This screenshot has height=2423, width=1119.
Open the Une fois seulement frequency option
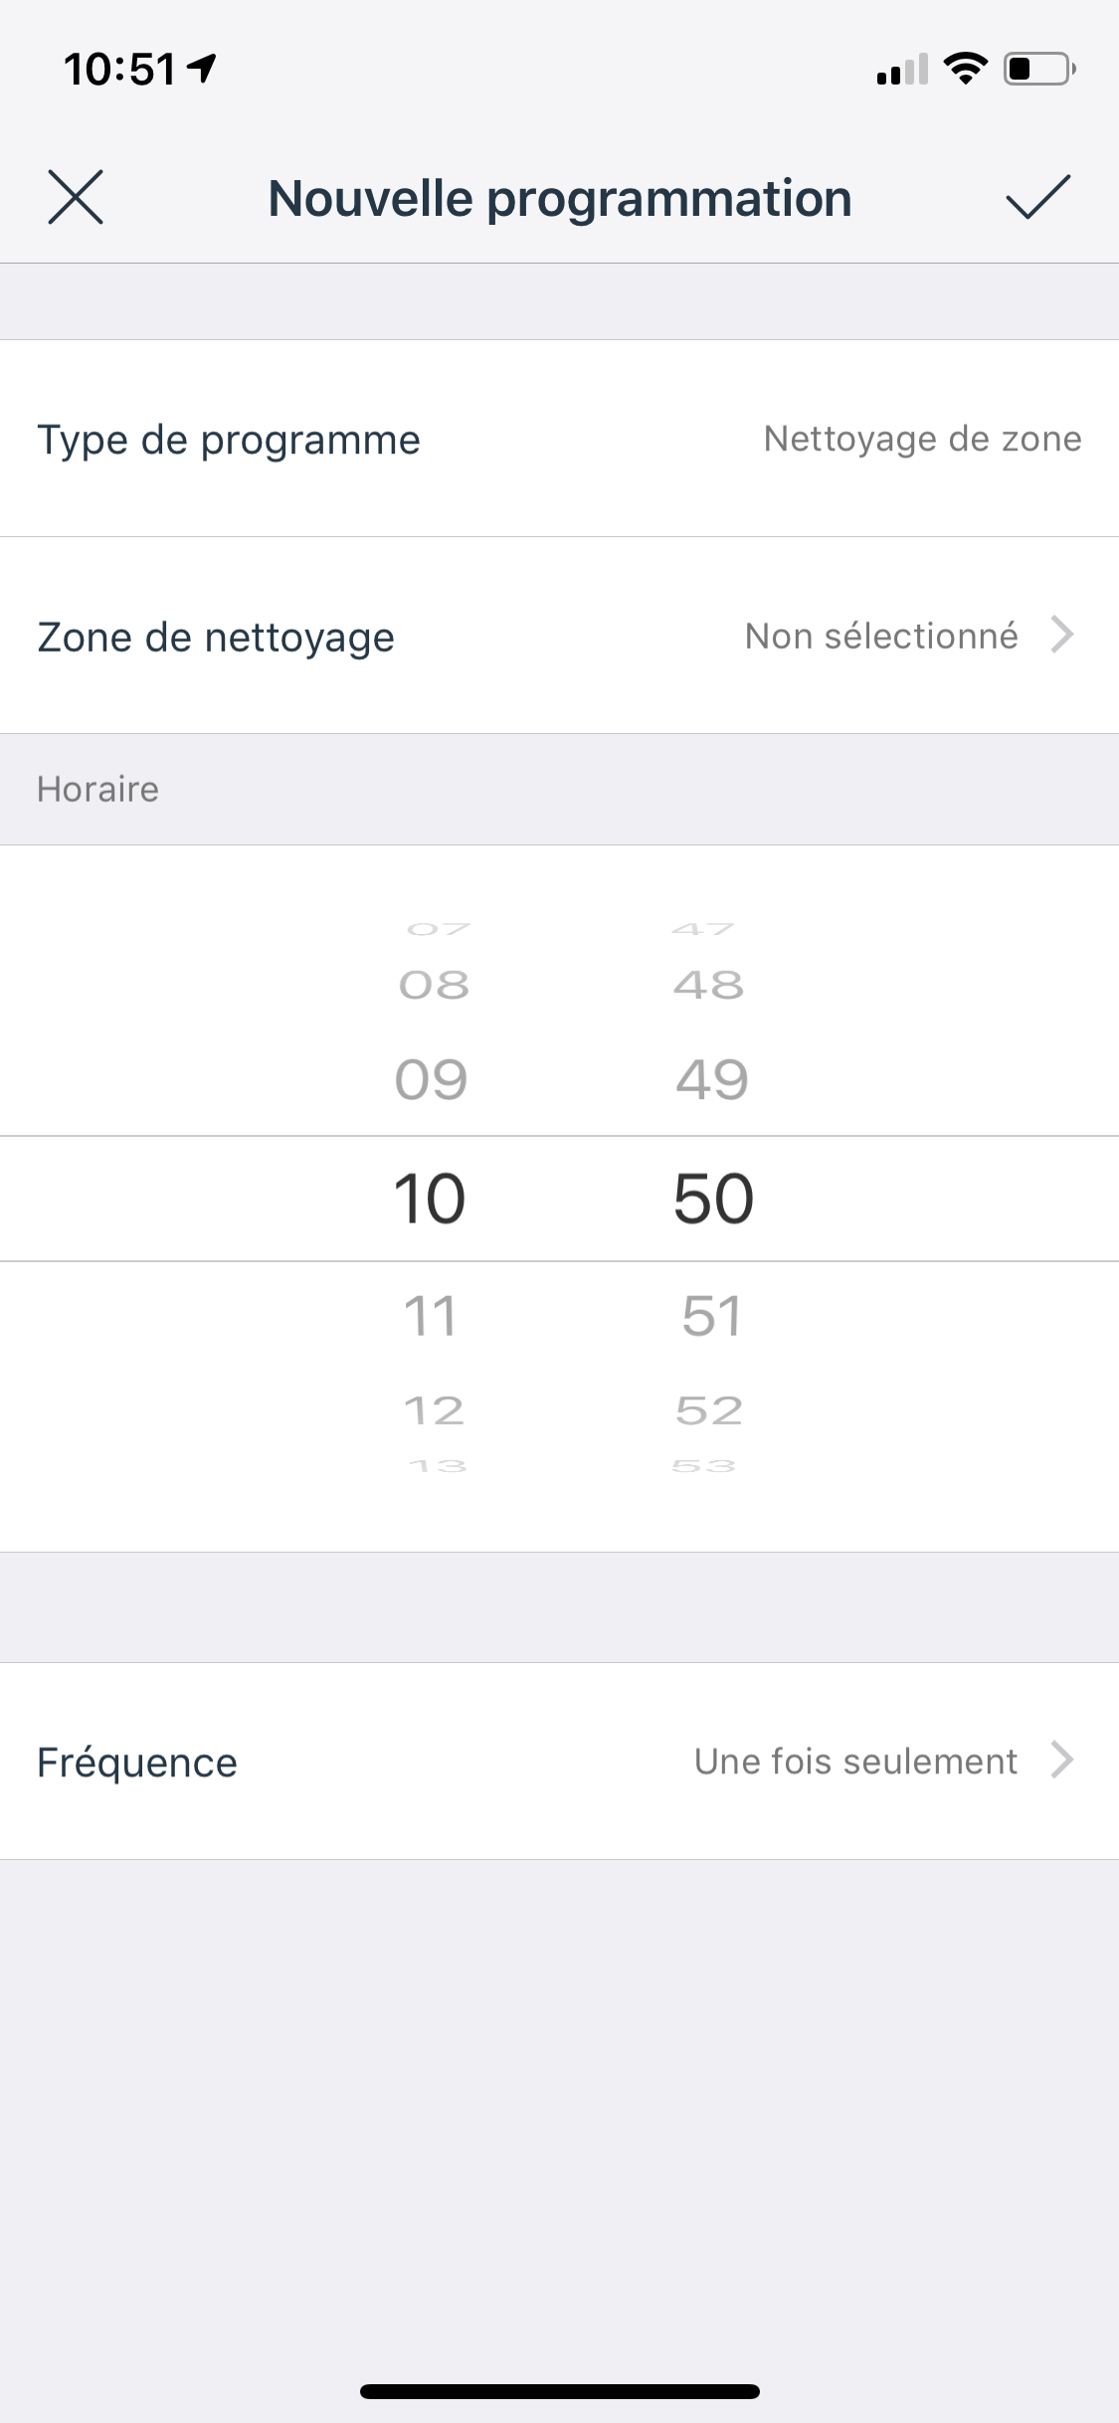point(855,1761)
